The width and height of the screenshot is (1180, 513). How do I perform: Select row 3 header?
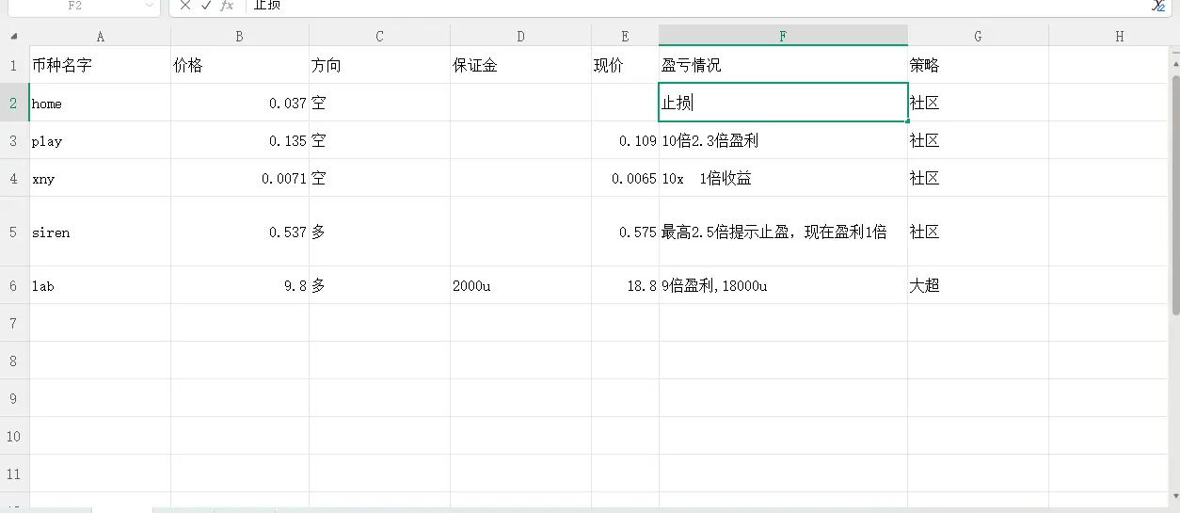click(x=14, y=140)
